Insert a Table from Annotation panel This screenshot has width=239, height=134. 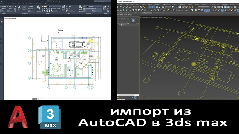point(30,11)
